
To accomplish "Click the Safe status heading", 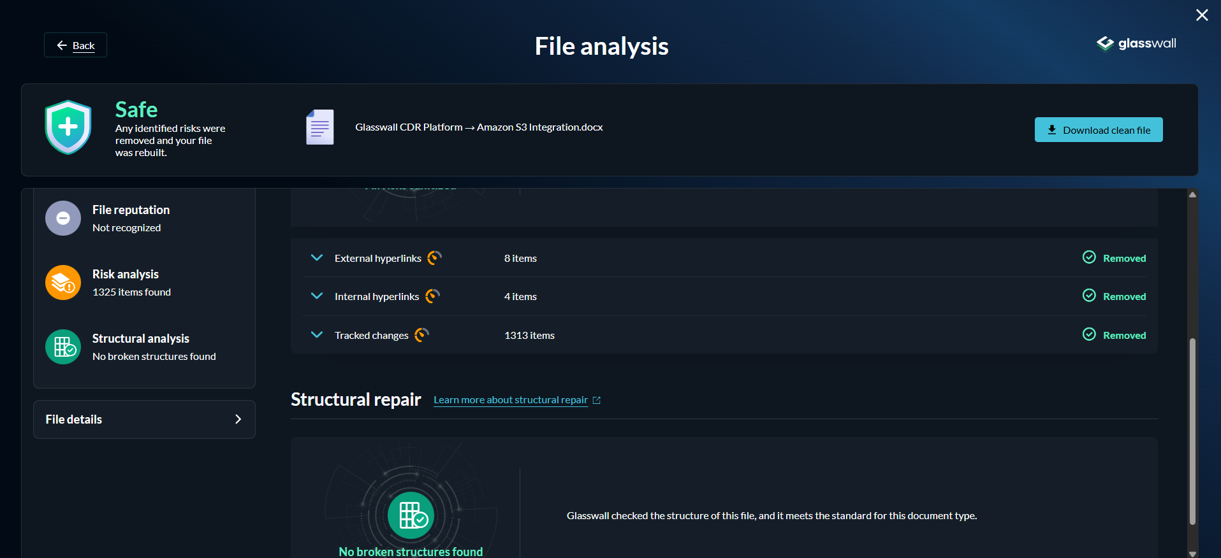I will [x=136, y=110].
